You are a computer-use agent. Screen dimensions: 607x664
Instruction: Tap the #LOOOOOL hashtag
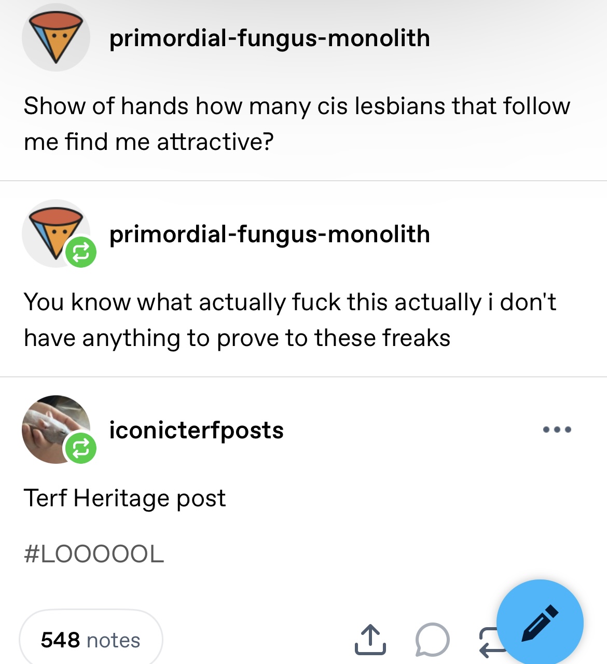point(94,554)
